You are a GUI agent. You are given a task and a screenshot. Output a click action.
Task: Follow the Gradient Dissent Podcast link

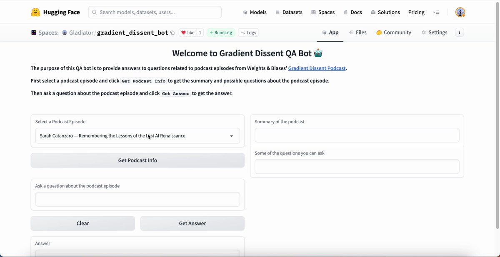(317, 68)
